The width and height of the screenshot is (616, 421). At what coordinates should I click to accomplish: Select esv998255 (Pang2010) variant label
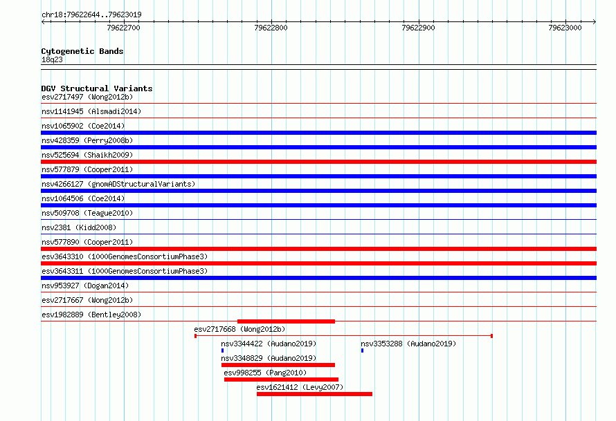(265, 373)
